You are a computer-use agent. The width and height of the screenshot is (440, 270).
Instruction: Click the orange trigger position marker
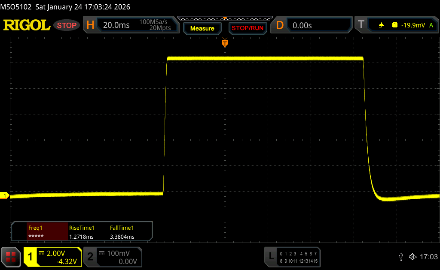click(224, 43)
